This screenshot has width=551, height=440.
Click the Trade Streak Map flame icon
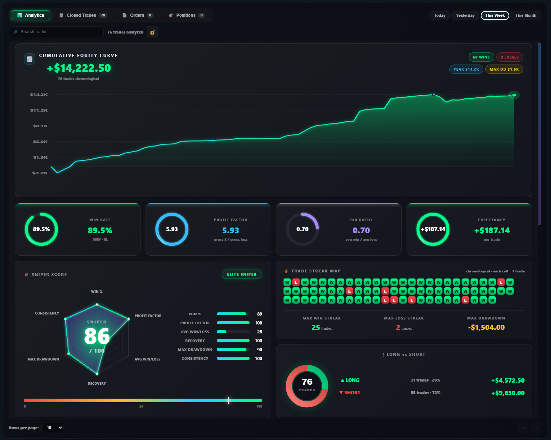(x=286, y=271)
